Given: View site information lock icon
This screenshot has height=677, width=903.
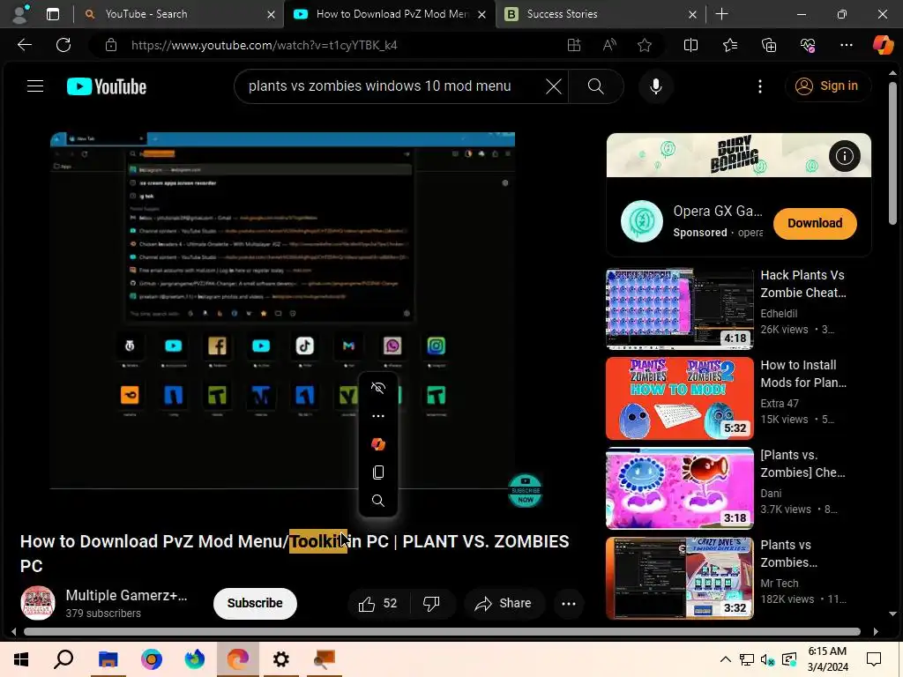Looking at the screenshot, I should coord(111,45).
